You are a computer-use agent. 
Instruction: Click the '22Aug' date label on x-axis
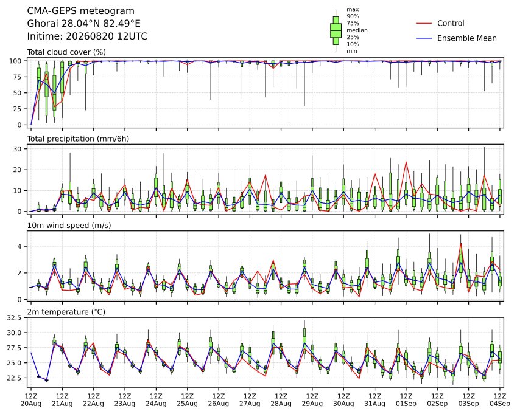click(x=94, y=404)
